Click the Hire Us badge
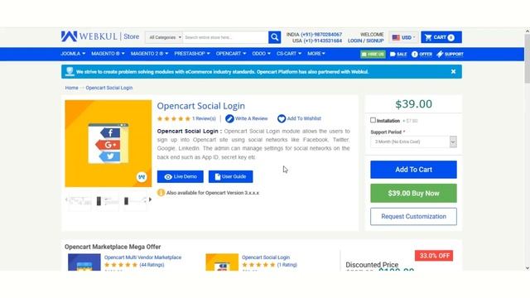530x298 pixels. coord(373,54)
